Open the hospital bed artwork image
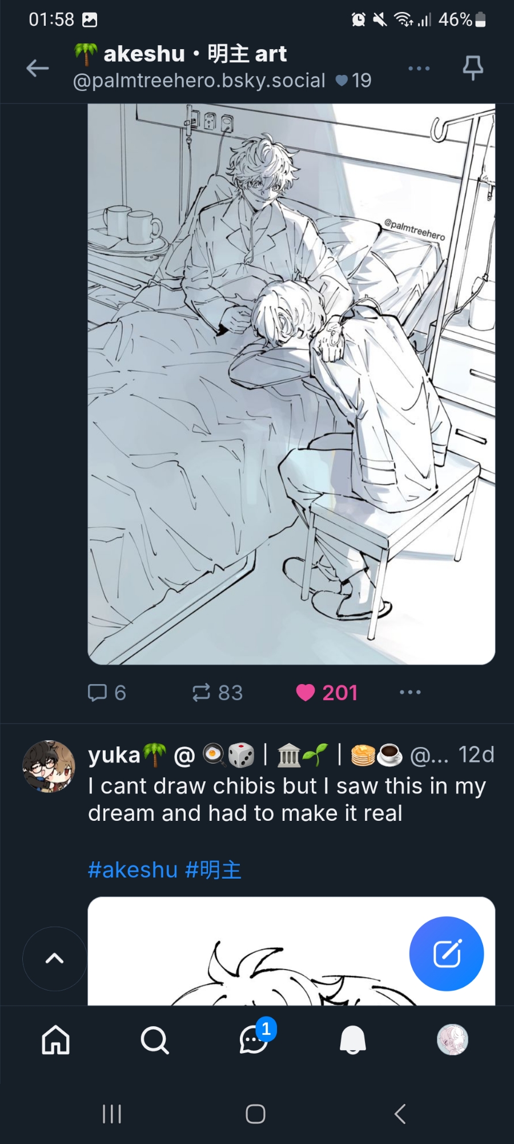514x1144 pixels. pos(291,383)
